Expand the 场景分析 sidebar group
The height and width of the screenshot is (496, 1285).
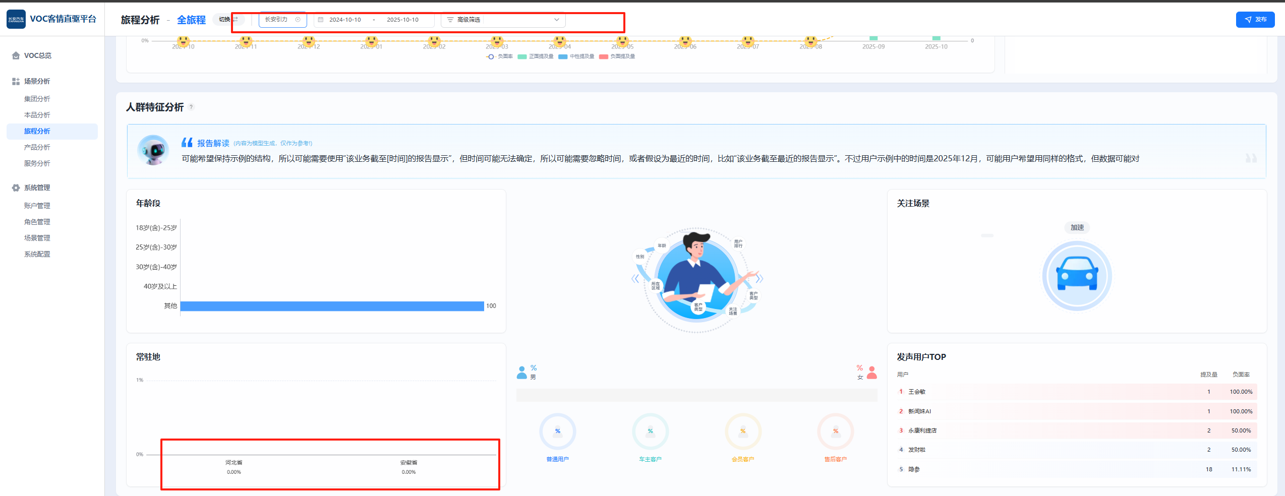pos(37,81)
